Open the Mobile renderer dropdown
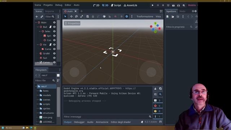The width and height of the screenshot is (231, 130). (x=192, y=5)
